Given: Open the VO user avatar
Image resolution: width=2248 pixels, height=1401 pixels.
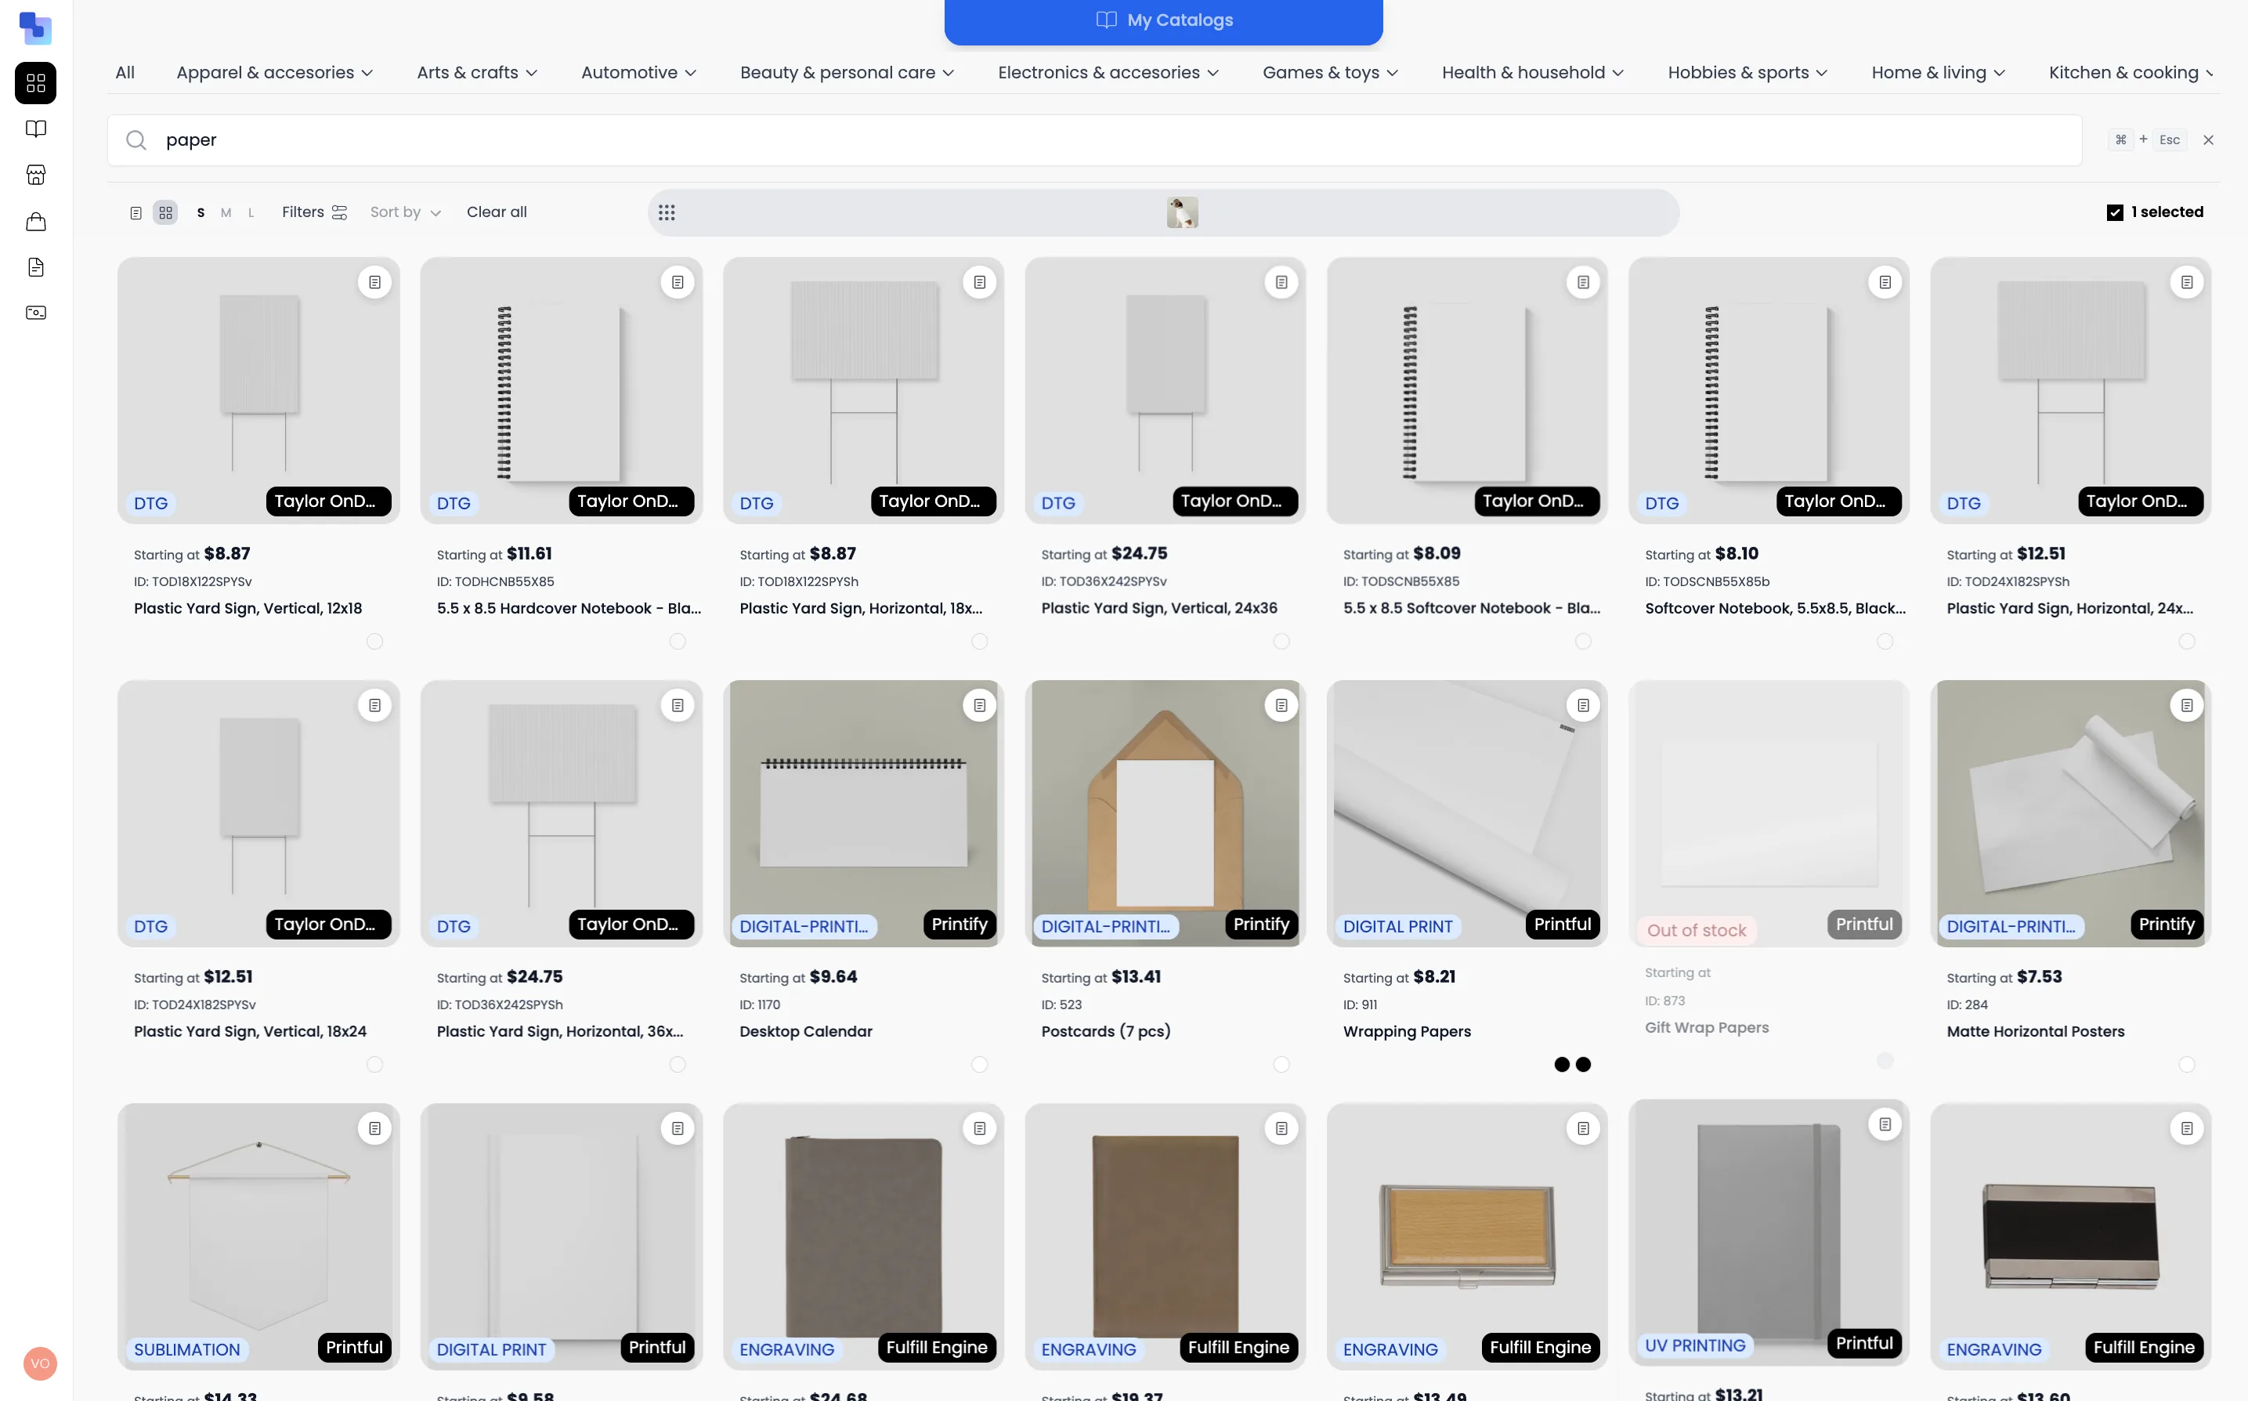Looking at the screenshot, I should point(40,1363).
